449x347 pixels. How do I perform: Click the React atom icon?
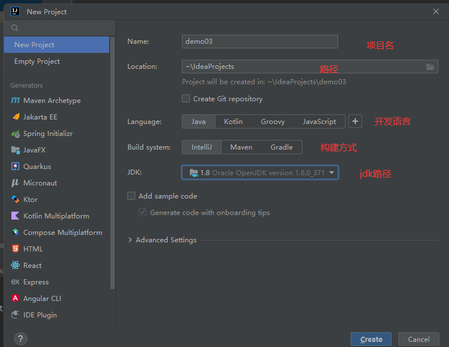(x=15, y=265)
